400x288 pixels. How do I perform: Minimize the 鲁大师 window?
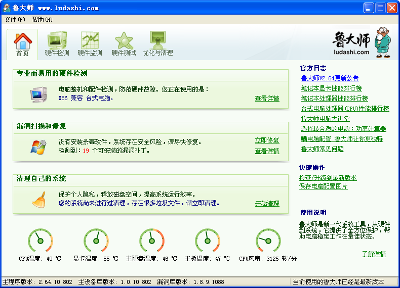[x=369, y=8]
